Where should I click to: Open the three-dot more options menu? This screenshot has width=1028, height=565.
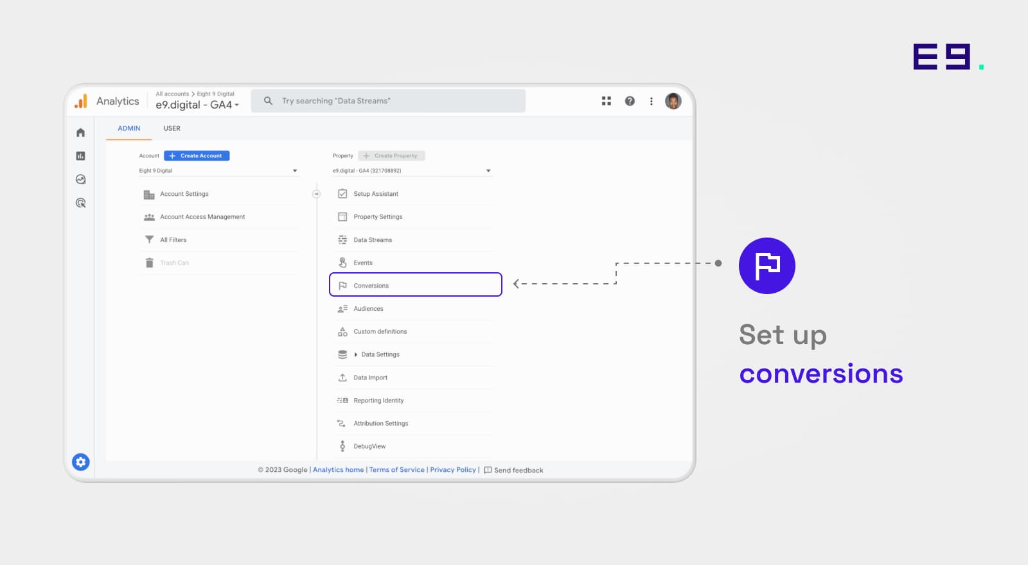click(x=651, y=101)
